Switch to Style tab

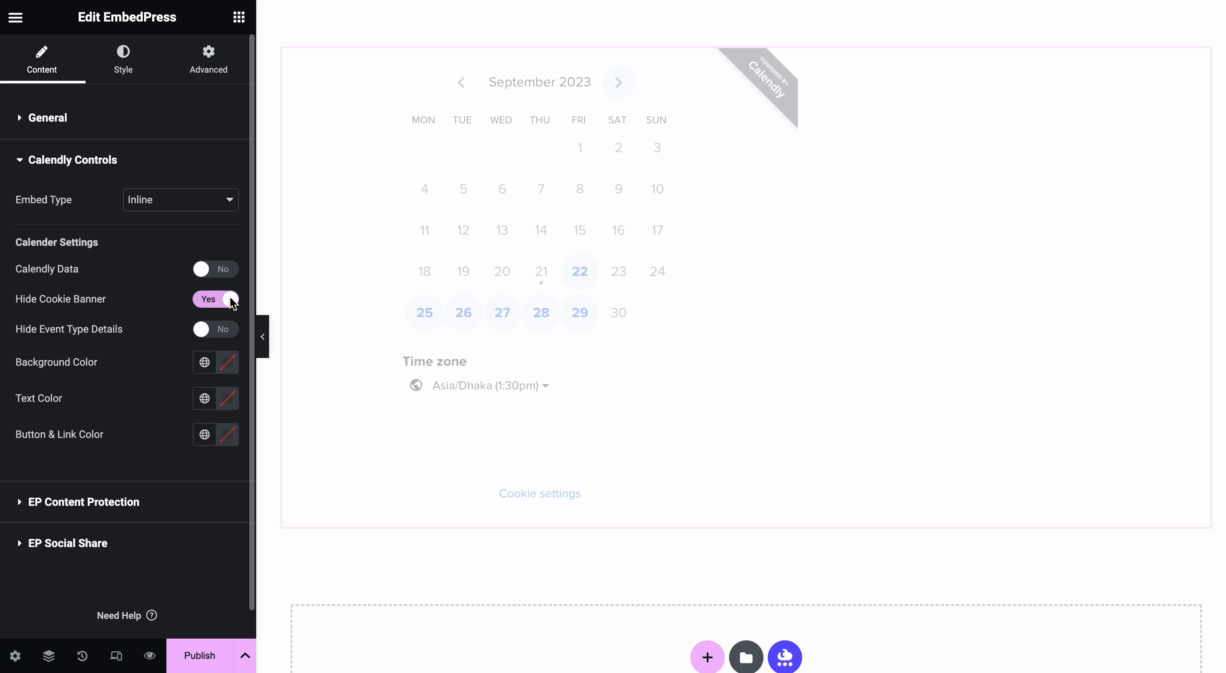(123, 58)
